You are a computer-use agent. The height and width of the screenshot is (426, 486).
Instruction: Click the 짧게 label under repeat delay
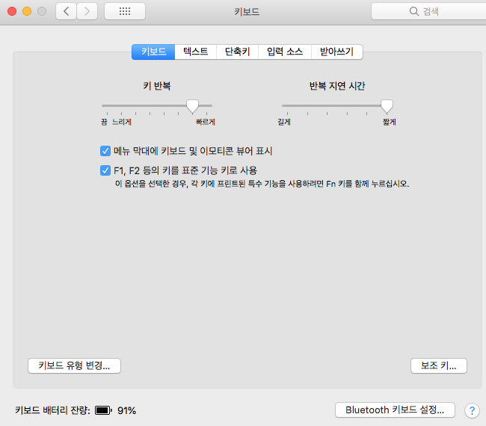pyautogui.click(x=390, y=122)
